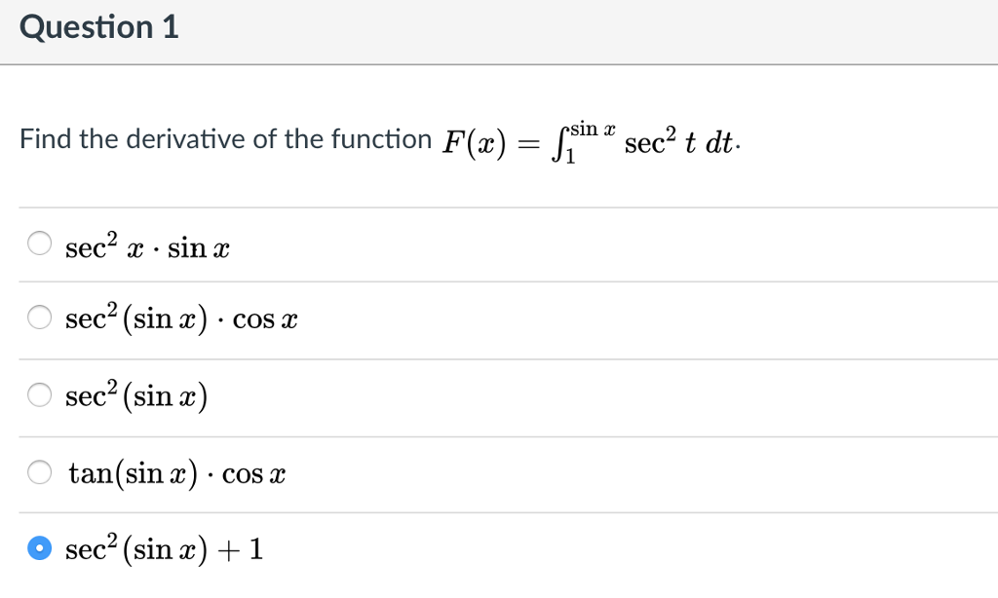
Task: Click the answer text sec²(sin x) · cos x
Action: [x=179, y=318]
